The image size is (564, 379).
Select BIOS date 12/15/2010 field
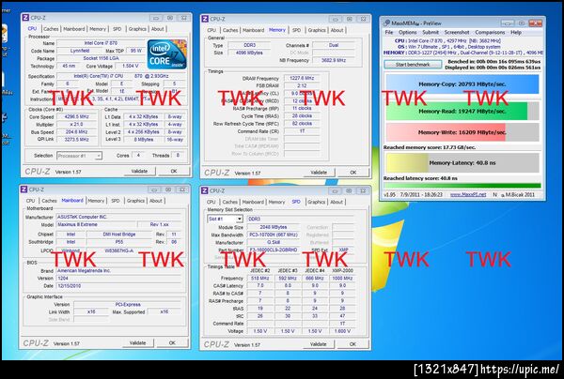118,286
